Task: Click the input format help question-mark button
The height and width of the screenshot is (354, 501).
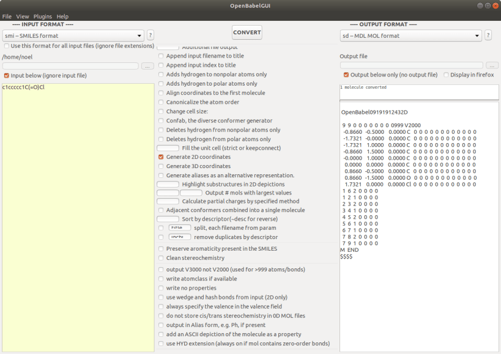Action: (150, 35)
